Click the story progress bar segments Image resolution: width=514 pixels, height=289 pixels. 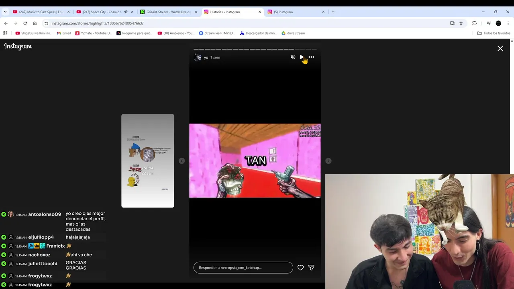click(255, 49)
